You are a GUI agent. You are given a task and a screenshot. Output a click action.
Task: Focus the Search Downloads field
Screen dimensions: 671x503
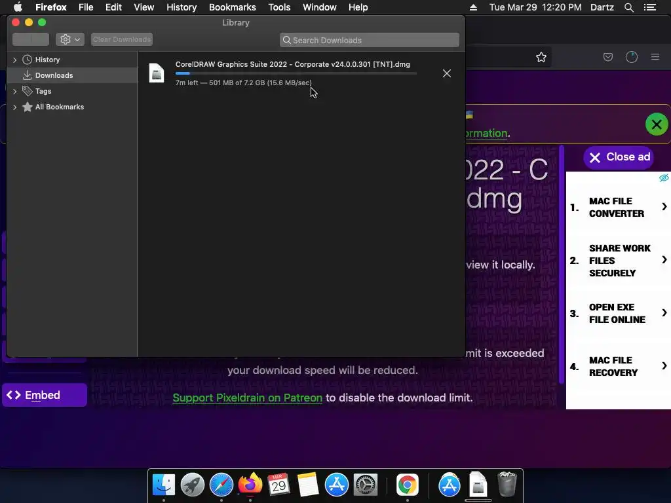point(370,40)
